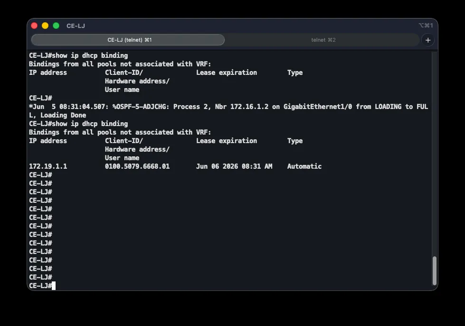Click the terminal cursor at last prompt
This screenshot has width=465, height=326.
click(x=54, y=286)
